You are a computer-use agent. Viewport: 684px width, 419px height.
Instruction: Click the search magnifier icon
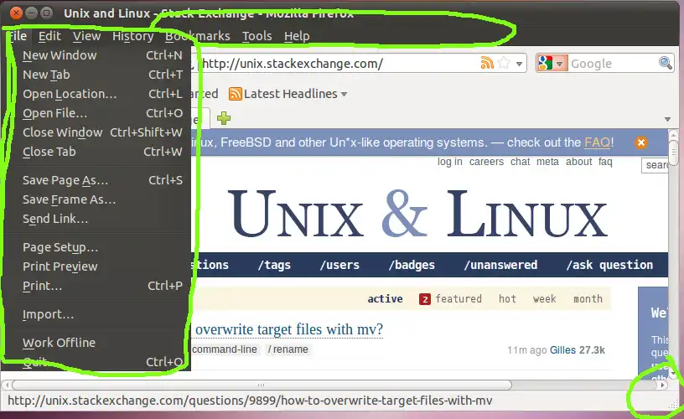pos(666,63)
